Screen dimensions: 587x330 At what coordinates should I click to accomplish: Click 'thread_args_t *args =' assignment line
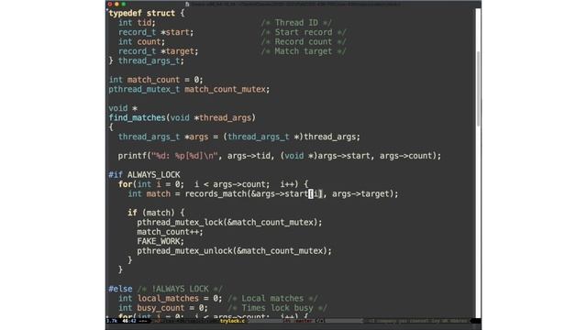pyautogui.click(x=238, y=137)
